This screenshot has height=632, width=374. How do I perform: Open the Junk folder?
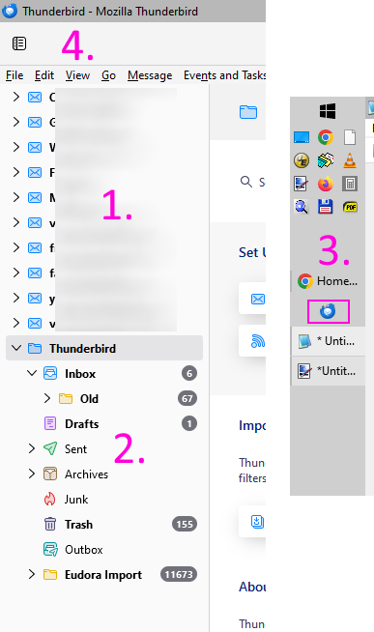(76, 499)
